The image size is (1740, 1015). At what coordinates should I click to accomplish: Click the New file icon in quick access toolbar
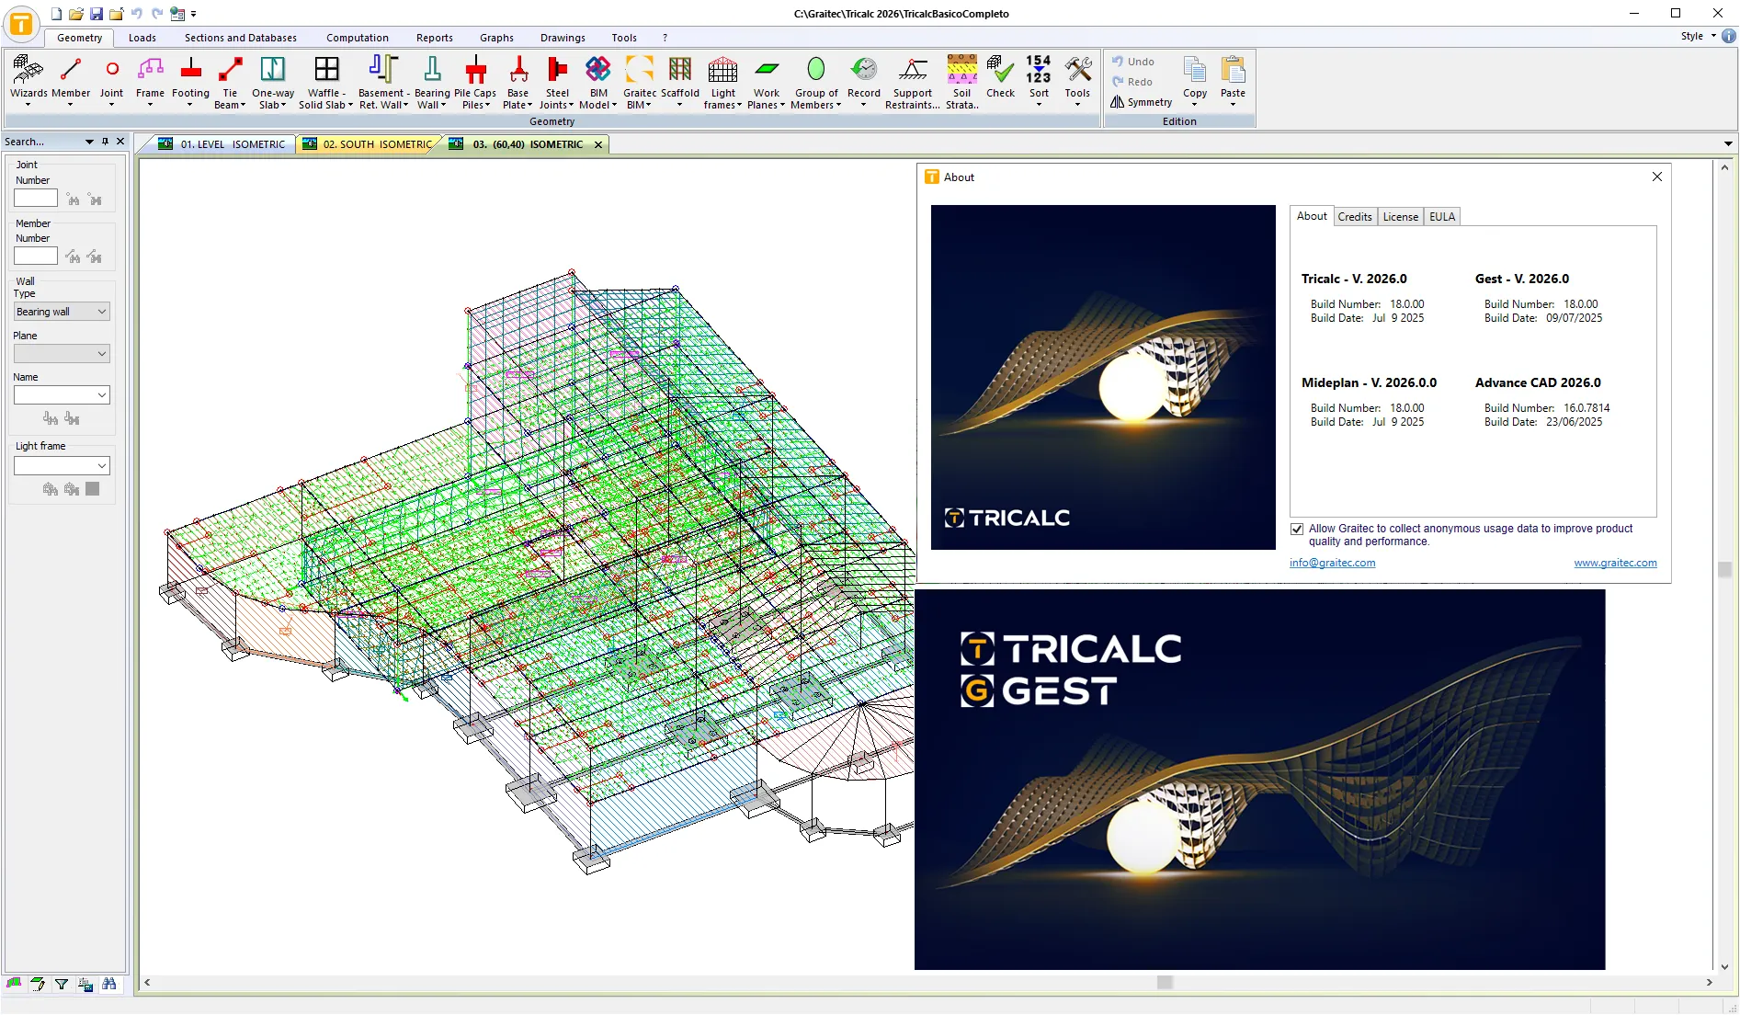pyautogui.click(x=56, y=14)
